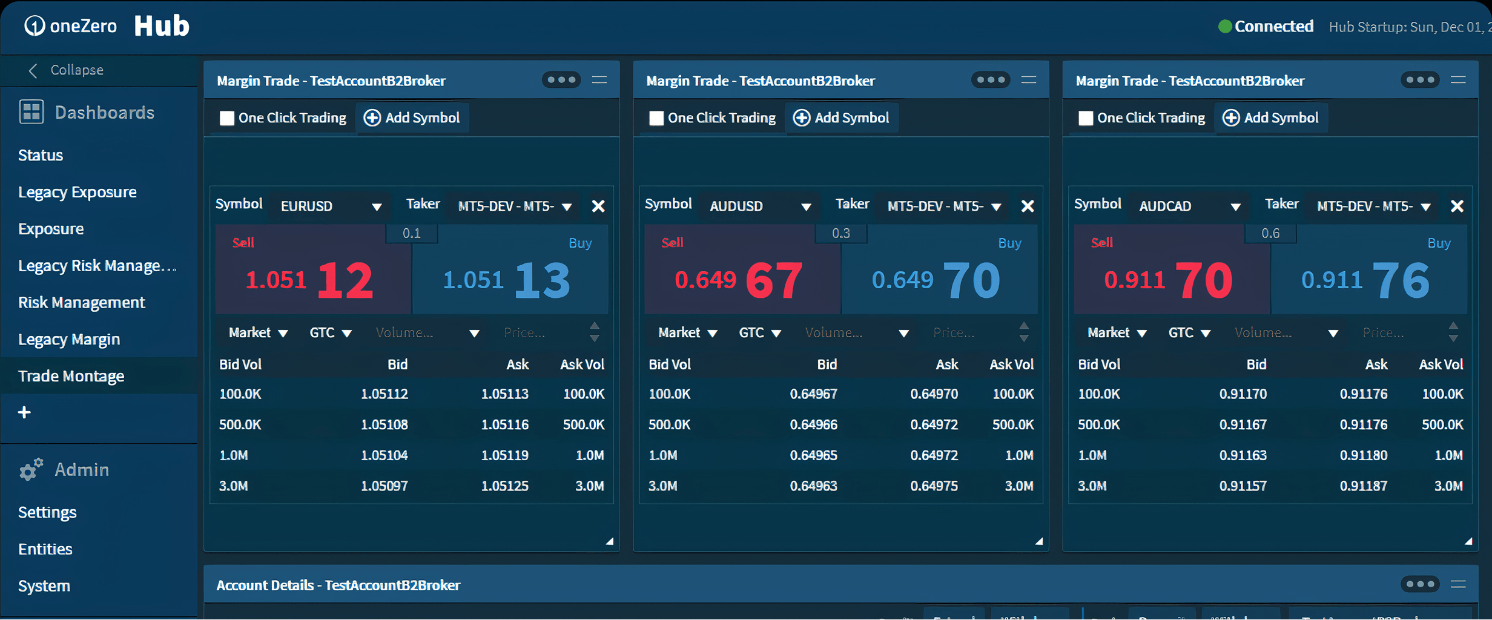
Task: Click the green Connected status indicator
Action: pos(1224,27)
